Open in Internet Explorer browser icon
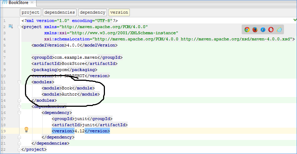 [x=279, y=30]
